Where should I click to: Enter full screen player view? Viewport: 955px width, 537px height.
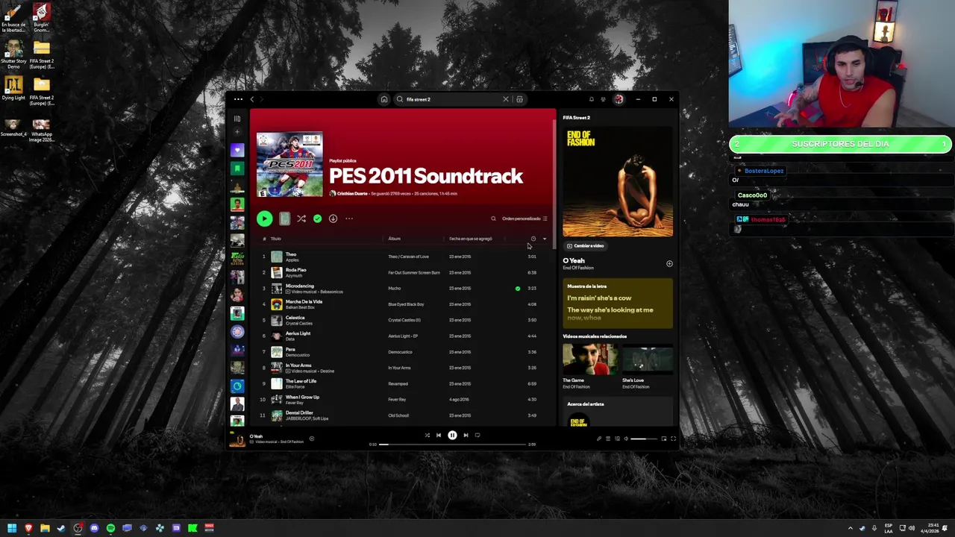pyautogui.click(x=673, y=439)
